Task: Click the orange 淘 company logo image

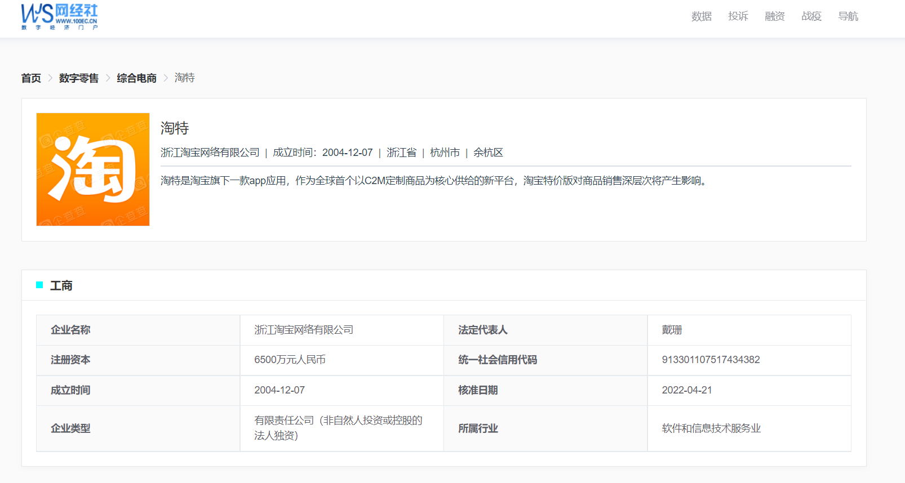Action: [93, 169]
